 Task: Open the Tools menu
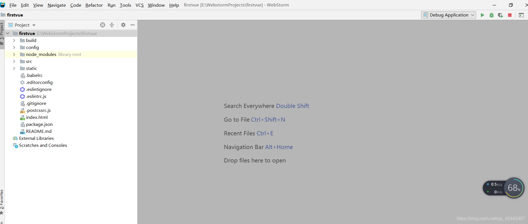tap(125, 5)
